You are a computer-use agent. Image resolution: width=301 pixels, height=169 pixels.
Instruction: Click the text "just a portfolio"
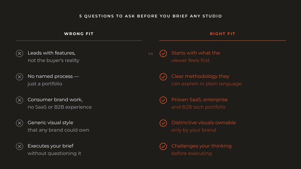pyautogui.click(x=45, y=84)
